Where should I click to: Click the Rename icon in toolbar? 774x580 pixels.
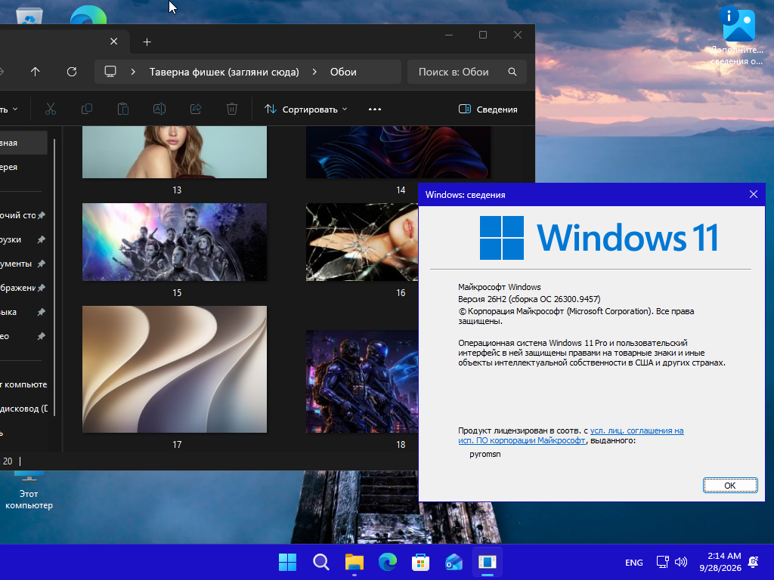coord(159,109)
